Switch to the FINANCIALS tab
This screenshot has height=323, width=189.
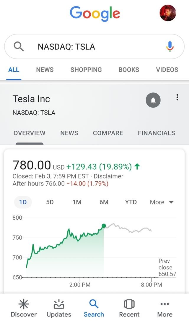[156, 133]
